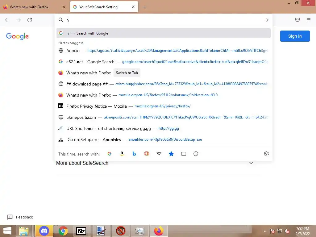
Task: Select the Your SafeSearch Setting tab
Action: (x=104, y=7)
